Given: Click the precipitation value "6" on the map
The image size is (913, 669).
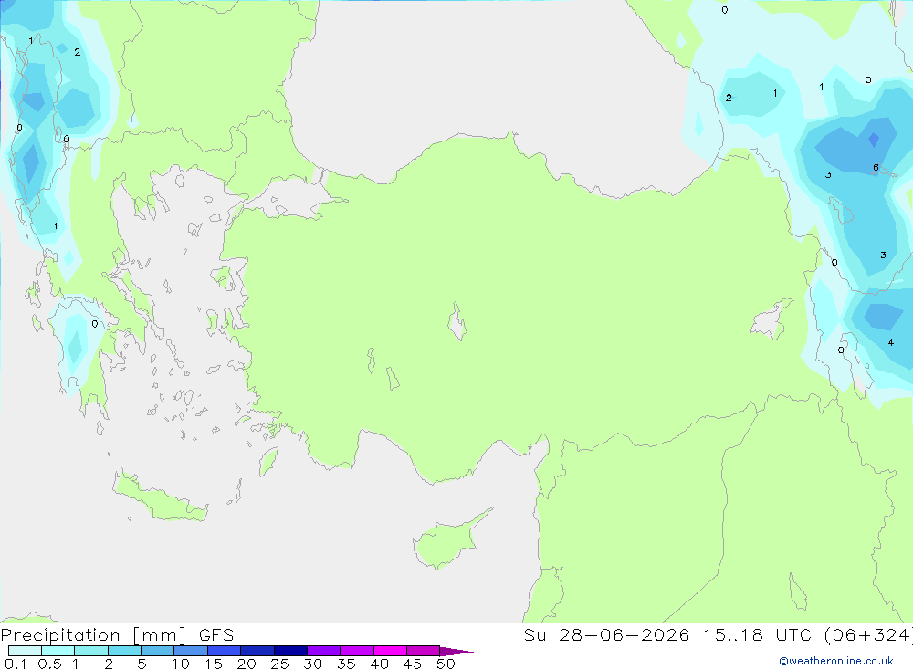Looking at the screenshot, I should (876, 168).
